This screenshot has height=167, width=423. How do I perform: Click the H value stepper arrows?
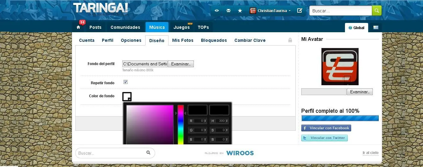tap(227, 121)
